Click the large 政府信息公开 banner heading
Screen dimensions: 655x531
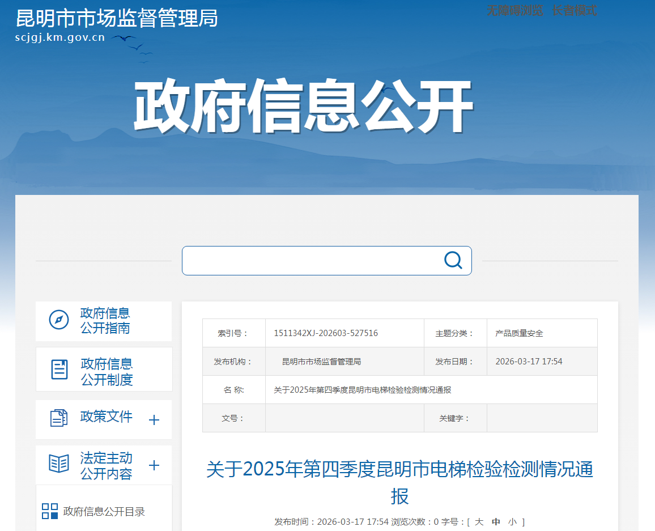point(303,106)
